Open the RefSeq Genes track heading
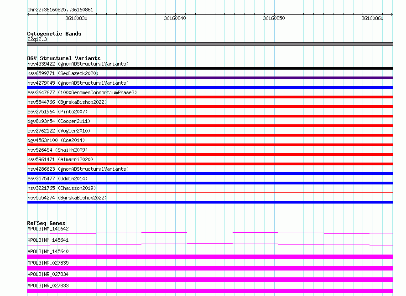 pyautogui.click(x=46, y=223)
